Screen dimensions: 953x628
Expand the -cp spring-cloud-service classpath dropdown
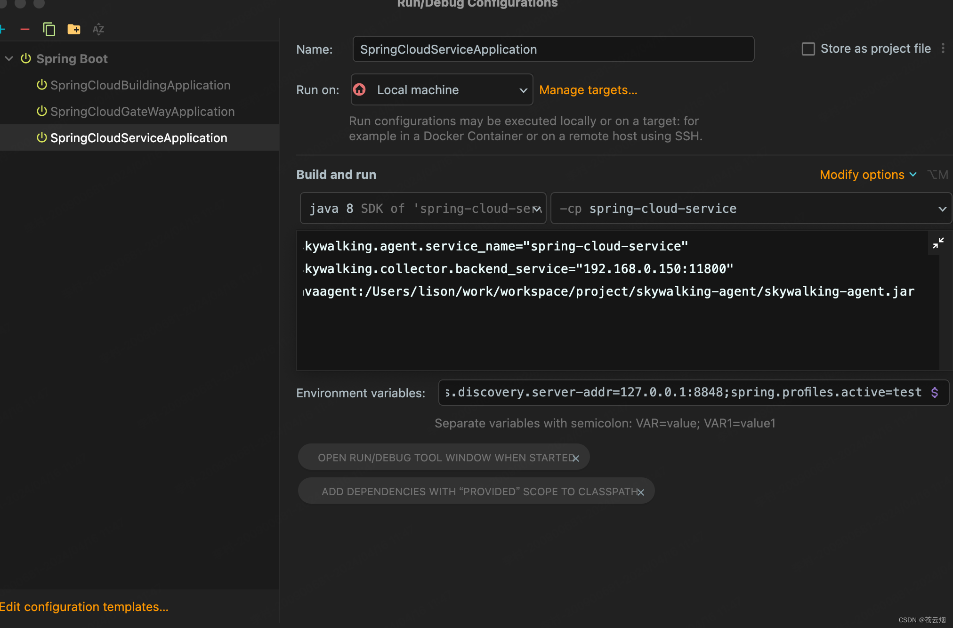942,209
